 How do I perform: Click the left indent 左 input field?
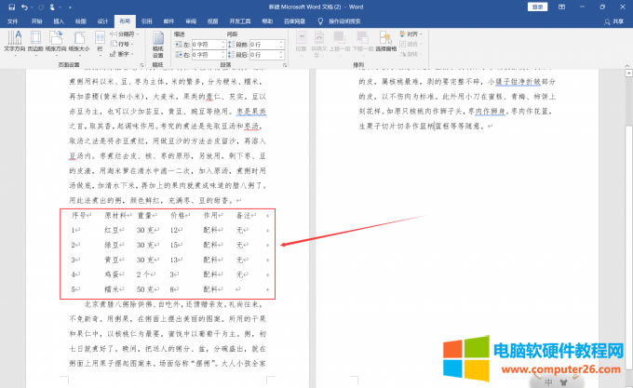[204, 44]
